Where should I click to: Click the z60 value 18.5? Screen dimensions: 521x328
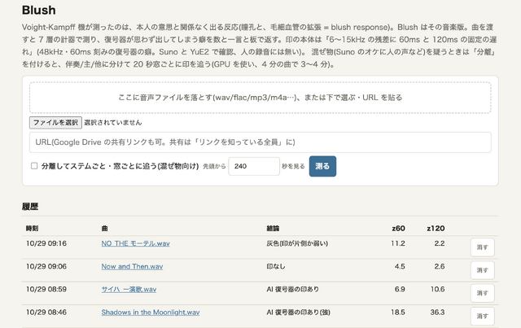398,313
